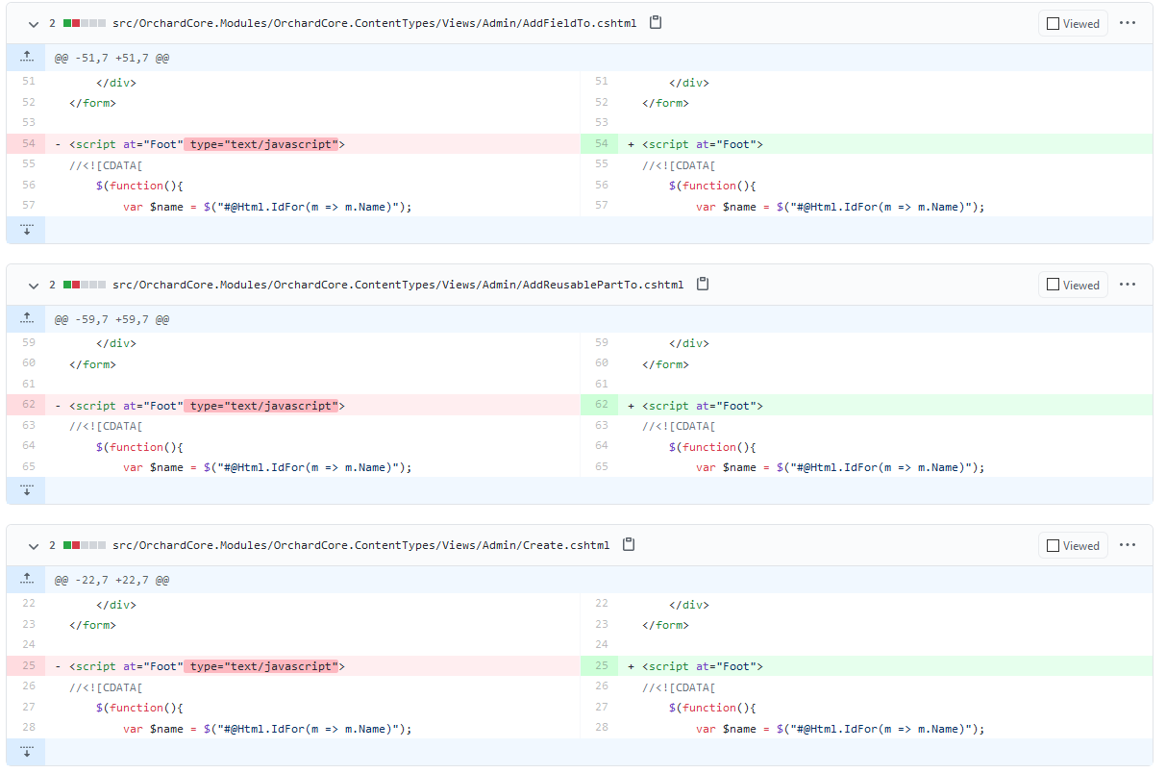The image size is (1166, 773).
Task: Expand lines below in AddReusablePartTo.cshtml diff
Action: [26, 490]
